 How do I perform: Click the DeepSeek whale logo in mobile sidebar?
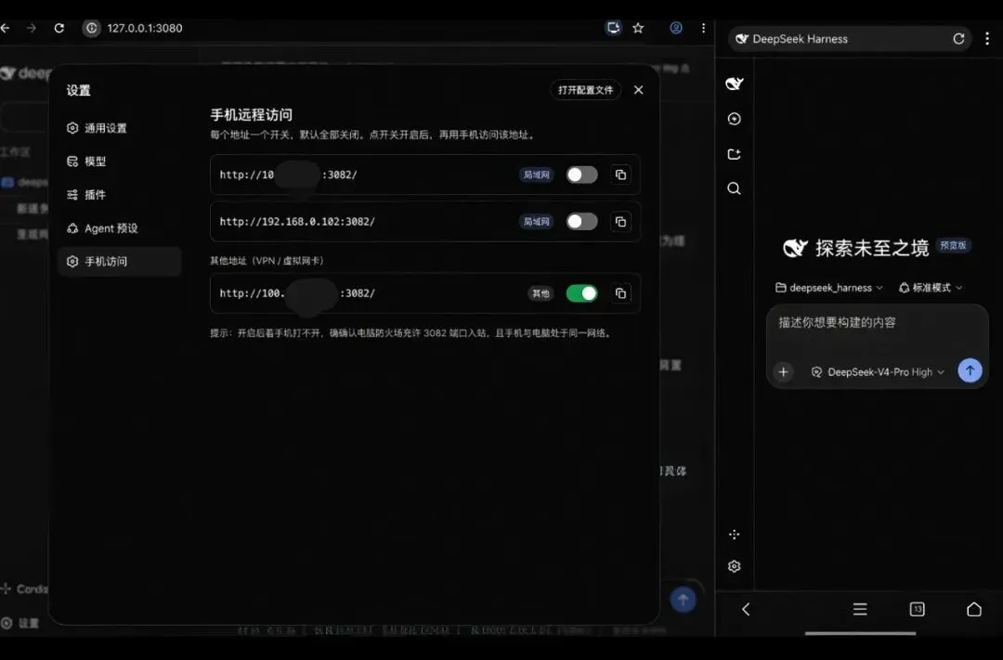tap(735, 84)
